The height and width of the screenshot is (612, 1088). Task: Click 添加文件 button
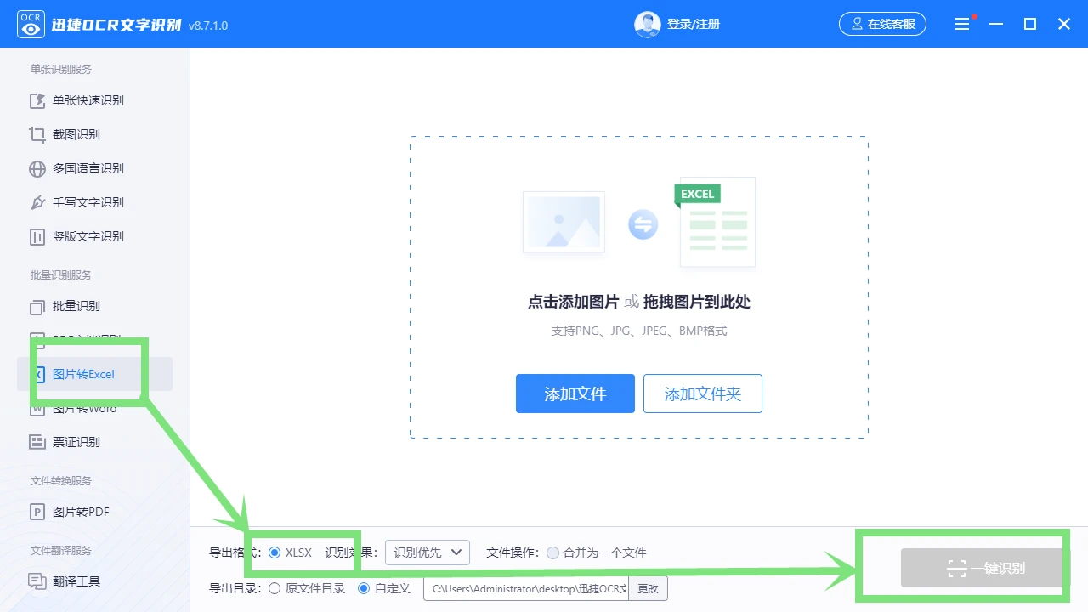tap(575, 394)
